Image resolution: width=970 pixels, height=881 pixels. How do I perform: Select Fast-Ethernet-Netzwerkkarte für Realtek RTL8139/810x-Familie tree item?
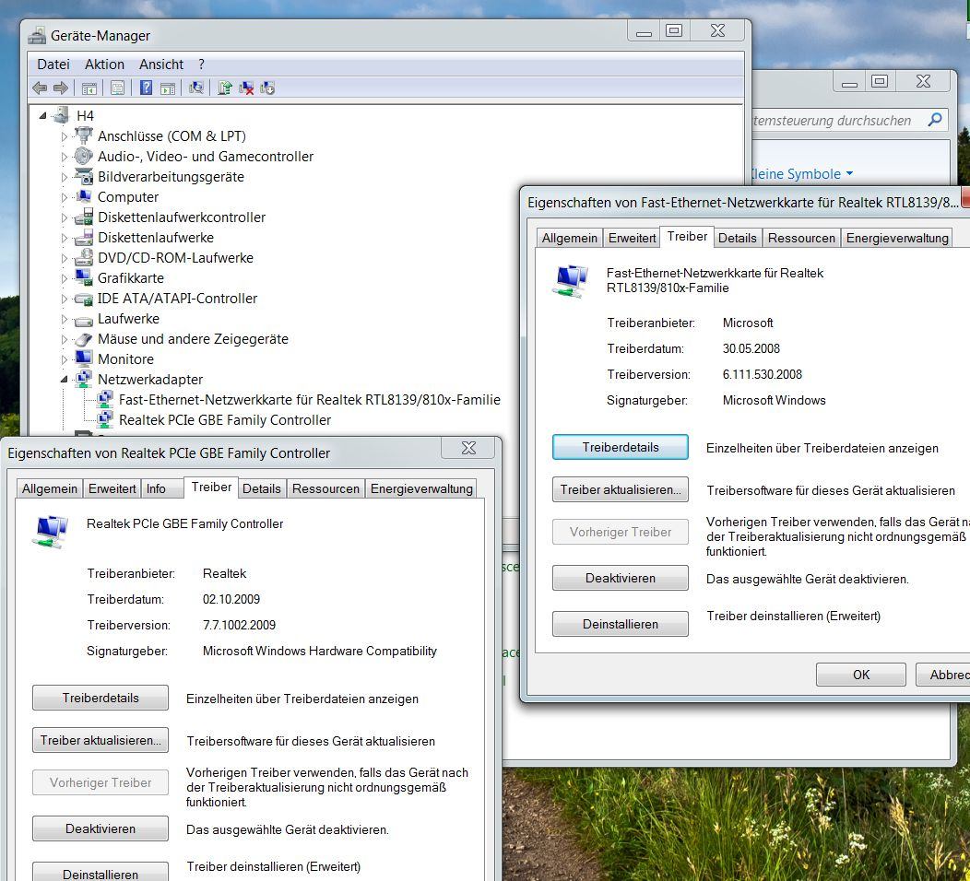click(309, 399)
